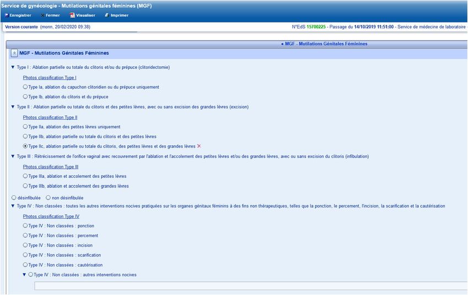The image size is (468, 295).
Task: Open Photos classification Type II link
Action: (x=50, y=118)
